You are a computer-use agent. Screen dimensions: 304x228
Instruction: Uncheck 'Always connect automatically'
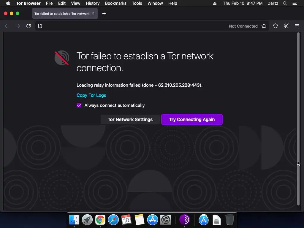(79, 105)
